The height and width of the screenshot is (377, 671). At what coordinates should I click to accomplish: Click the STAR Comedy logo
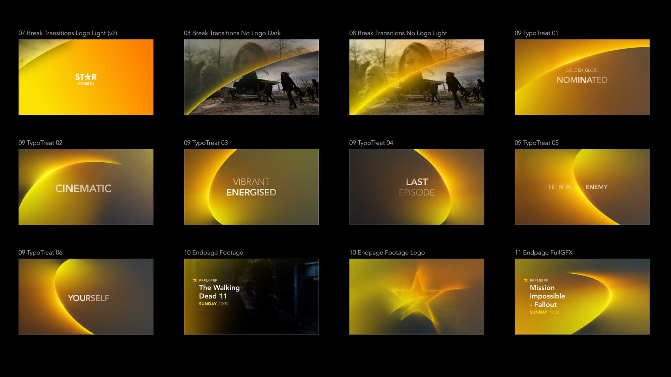(86, 79)
